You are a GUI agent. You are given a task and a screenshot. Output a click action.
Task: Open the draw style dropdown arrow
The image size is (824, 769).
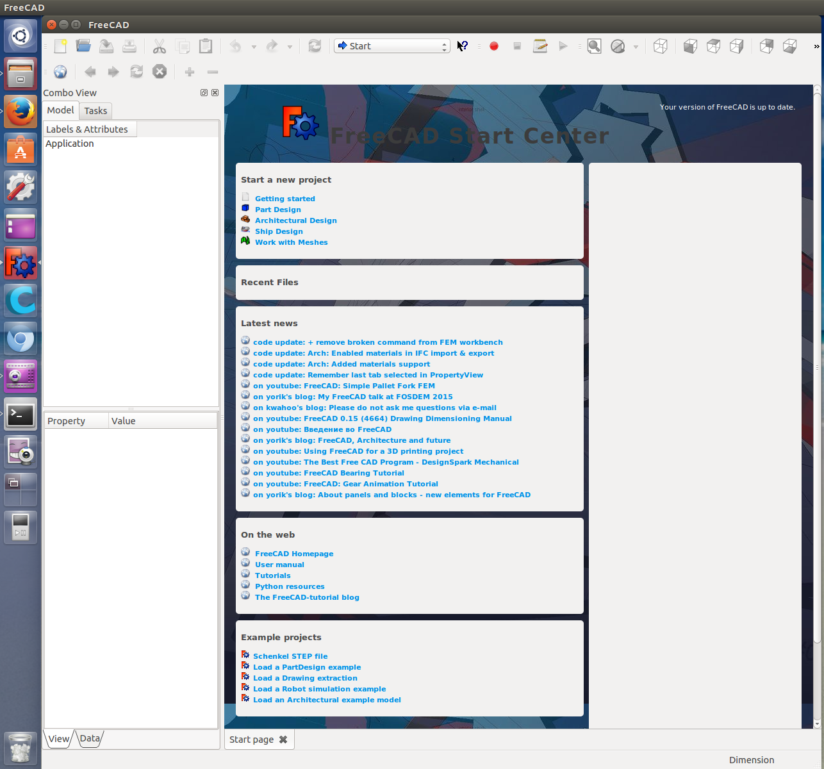tap(636, 47)
